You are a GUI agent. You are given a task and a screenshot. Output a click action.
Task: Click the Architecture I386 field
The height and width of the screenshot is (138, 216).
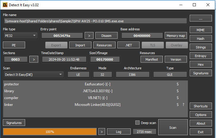(132, 75)
